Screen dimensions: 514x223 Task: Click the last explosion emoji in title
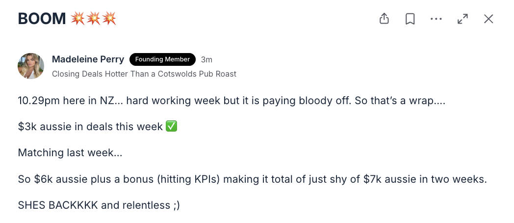click(109, 19)
